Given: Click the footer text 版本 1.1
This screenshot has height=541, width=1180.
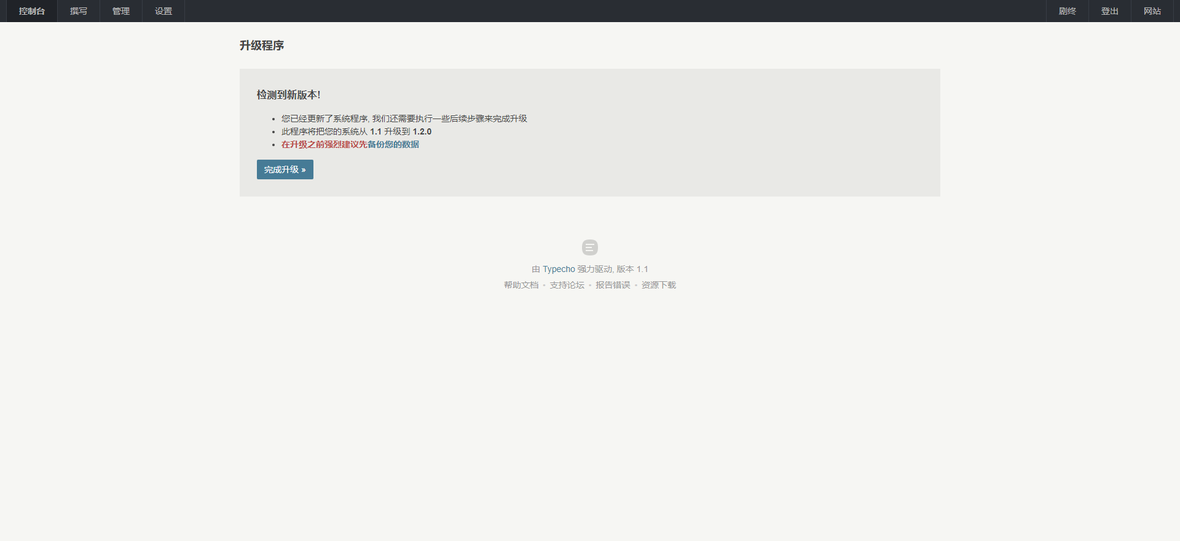Looking at the screenshot, I should tap(632, 269).
